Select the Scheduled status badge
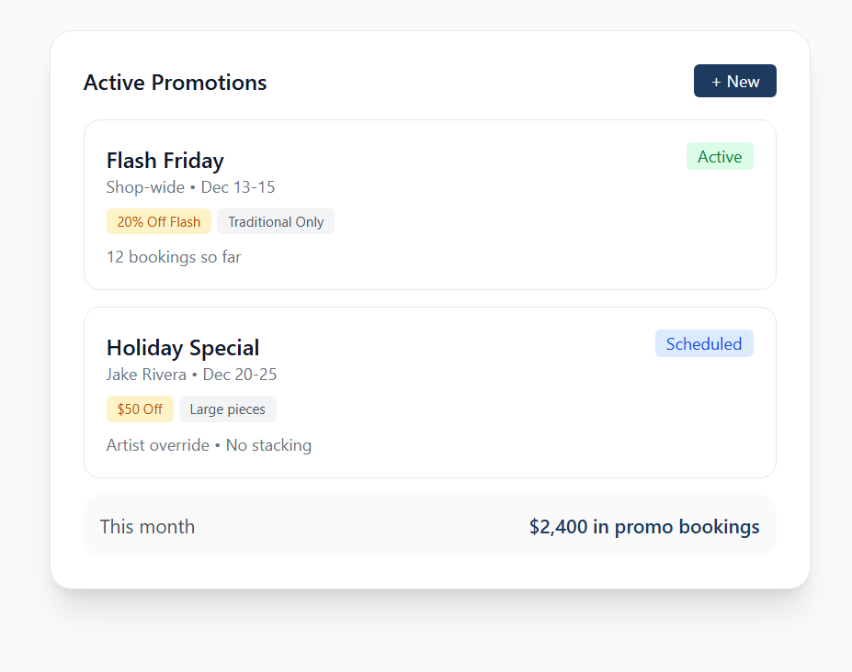 pyautogui.click(x=704, y=344)
